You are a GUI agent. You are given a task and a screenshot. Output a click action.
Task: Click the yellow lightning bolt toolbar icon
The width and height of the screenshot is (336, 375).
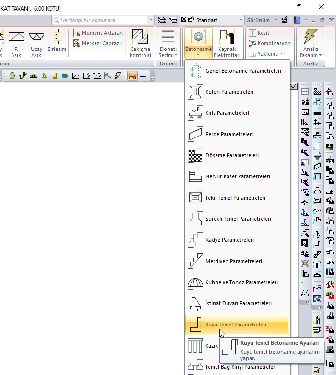118,76
